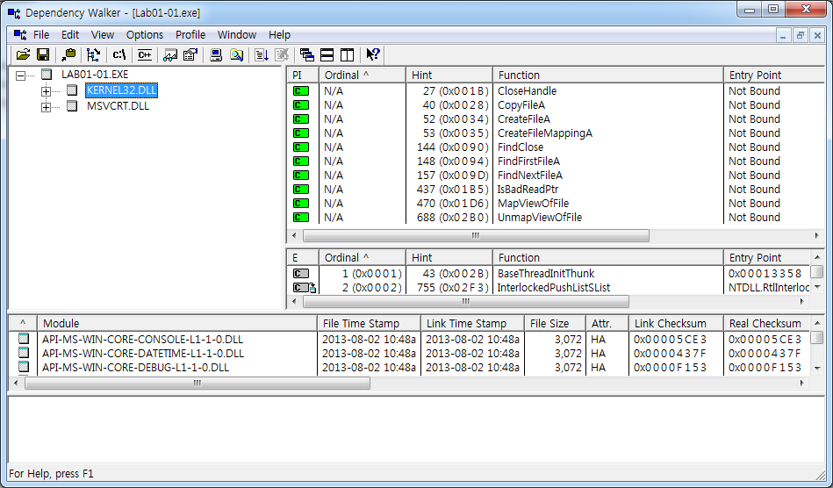Expand the KERNEL32.DLL tree node
833x488 pixels.
click(x=46, y=90)
